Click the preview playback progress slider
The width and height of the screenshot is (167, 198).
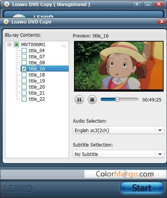(x=120, y=100)
